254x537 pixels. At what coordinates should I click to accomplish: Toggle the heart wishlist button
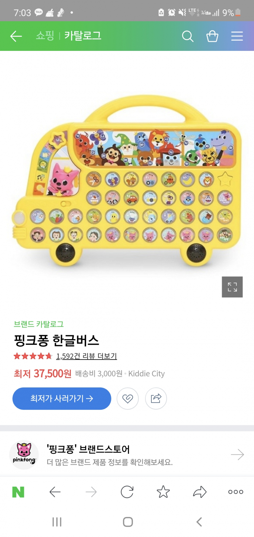(x=128, y=398)
